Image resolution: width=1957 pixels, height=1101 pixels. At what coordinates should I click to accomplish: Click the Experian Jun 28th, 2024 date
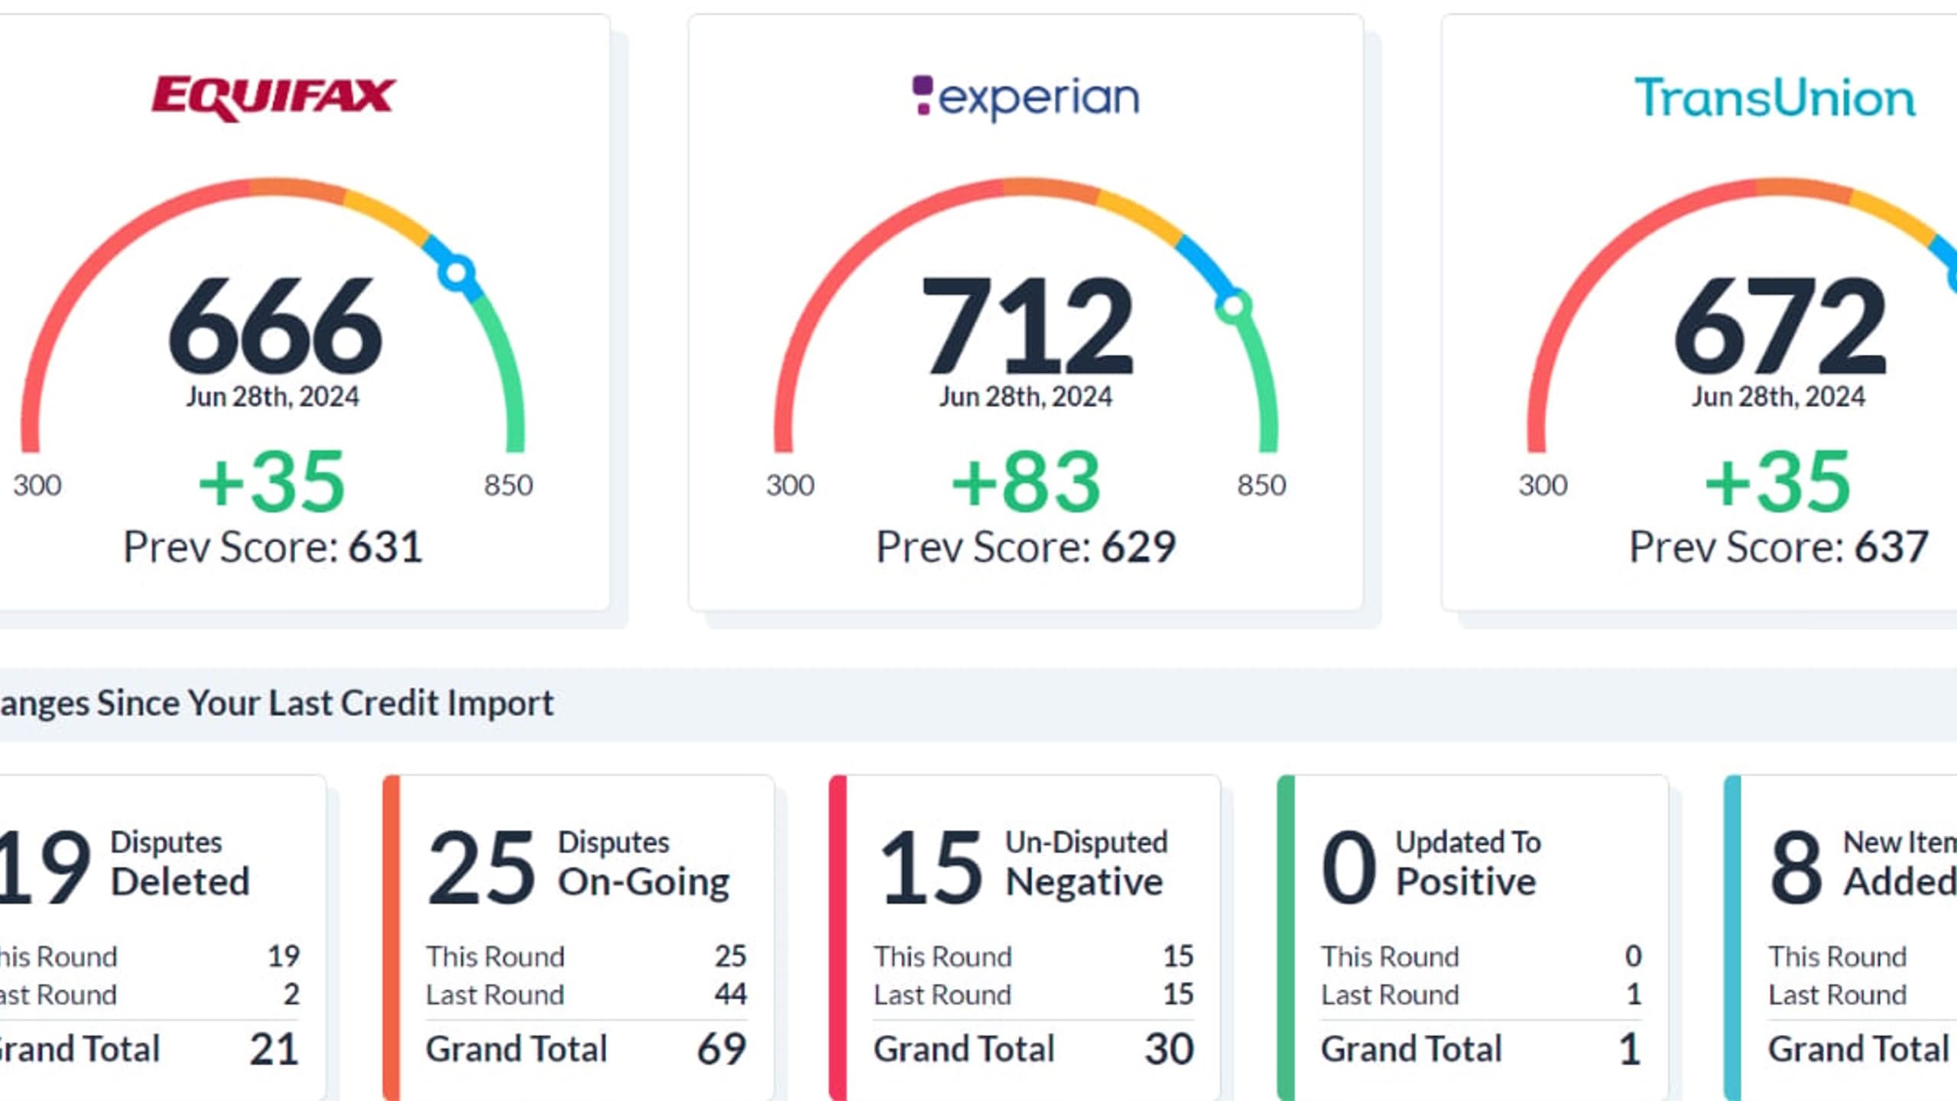[x=1026, y=397]
